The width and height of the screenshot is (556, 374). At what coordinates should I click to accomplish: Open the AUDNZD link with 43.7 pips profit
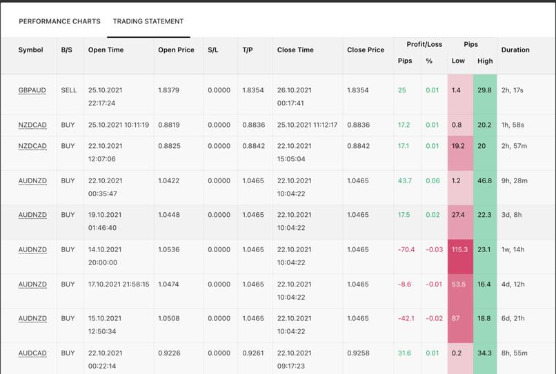[32, 181]
